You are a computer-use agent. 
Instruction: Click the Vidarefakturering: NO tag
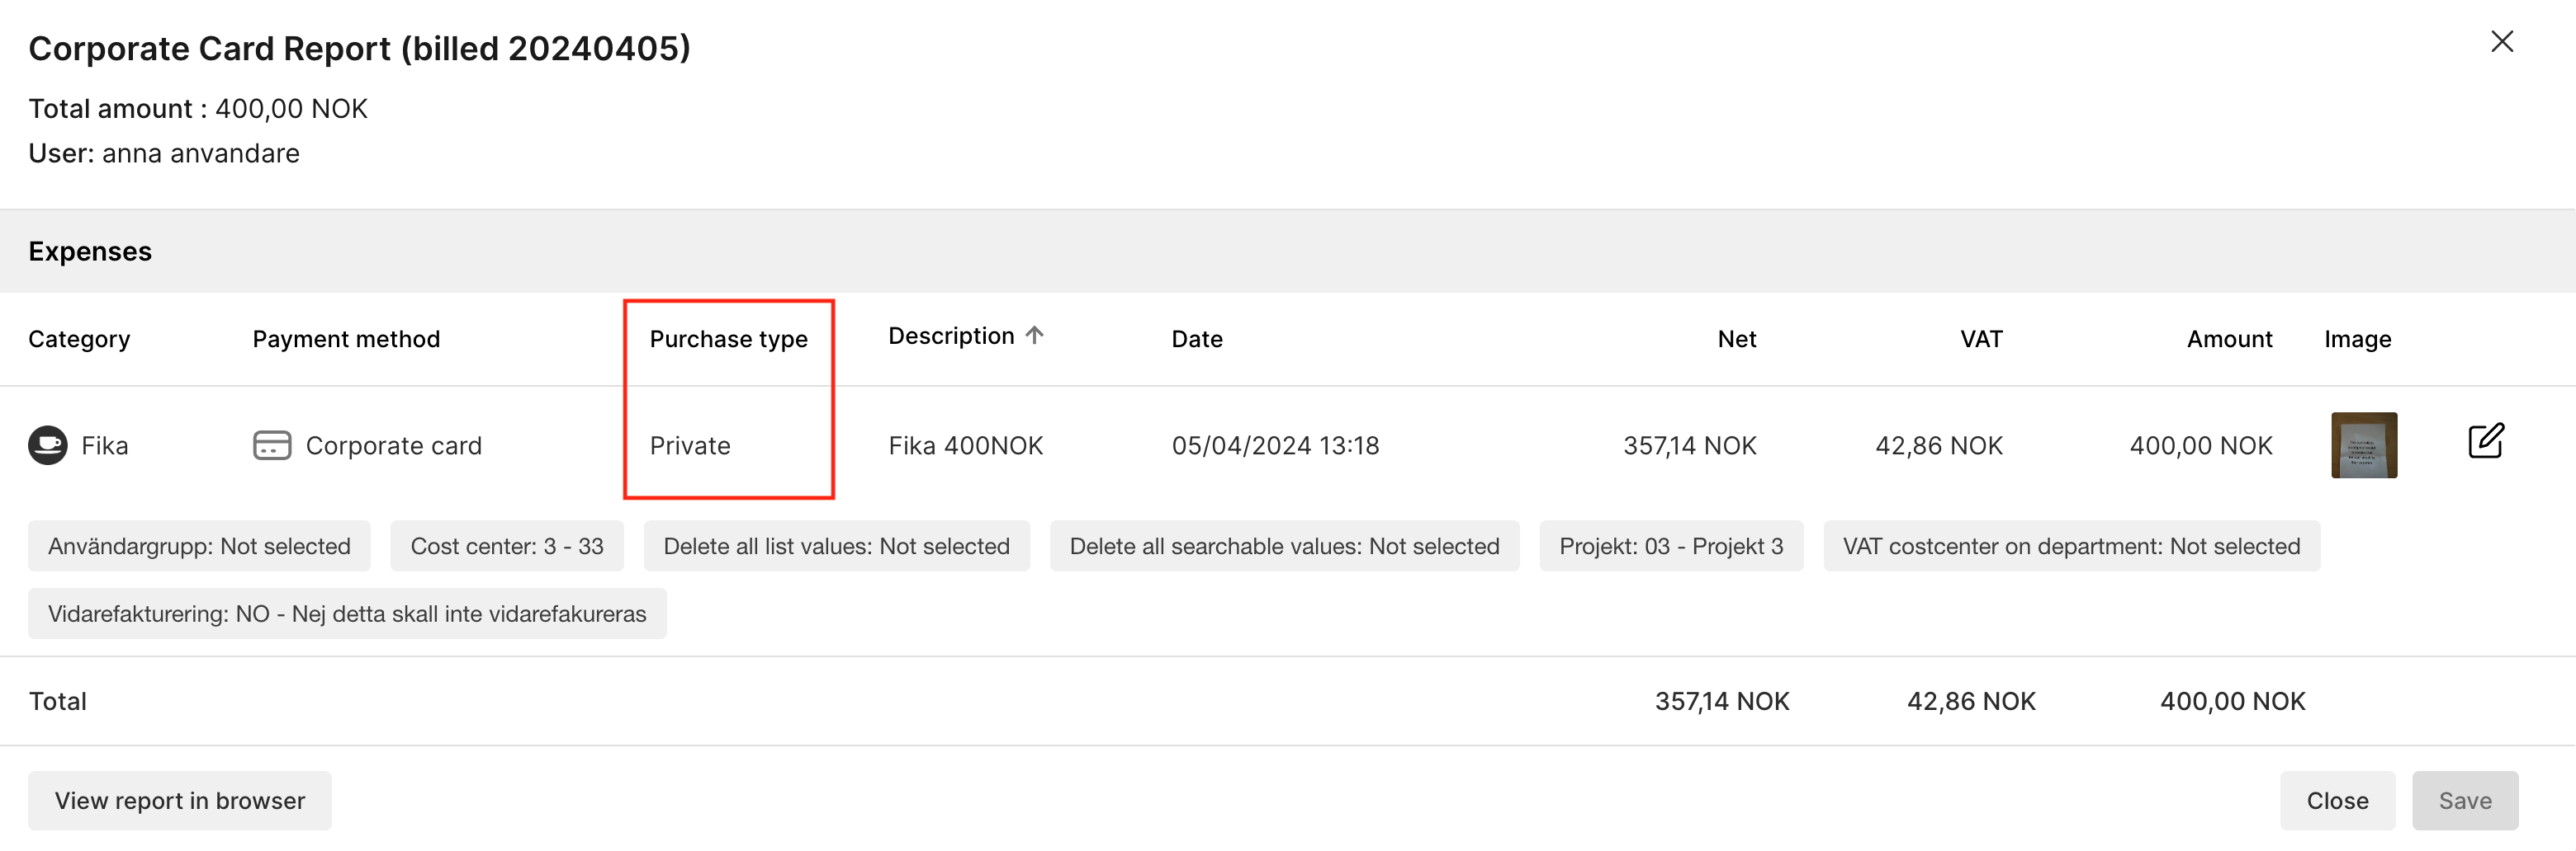(x=347, y=614)
